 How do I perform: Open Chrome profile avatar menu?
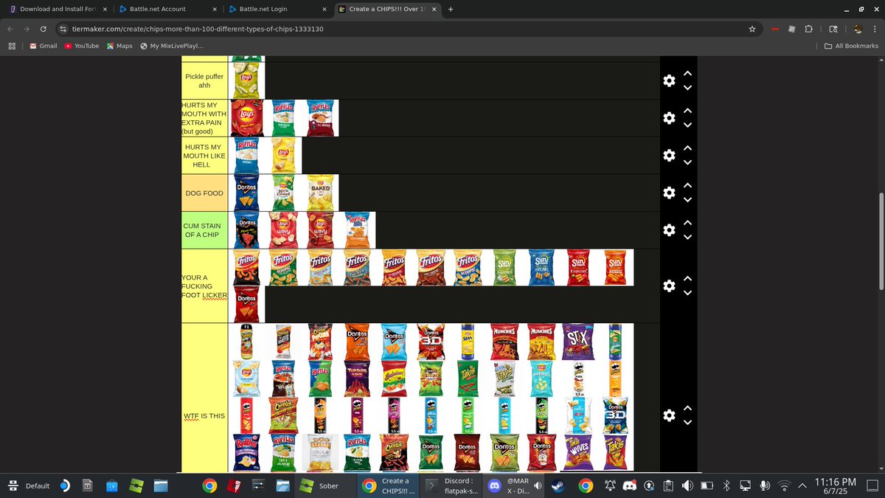click(858, 29)
